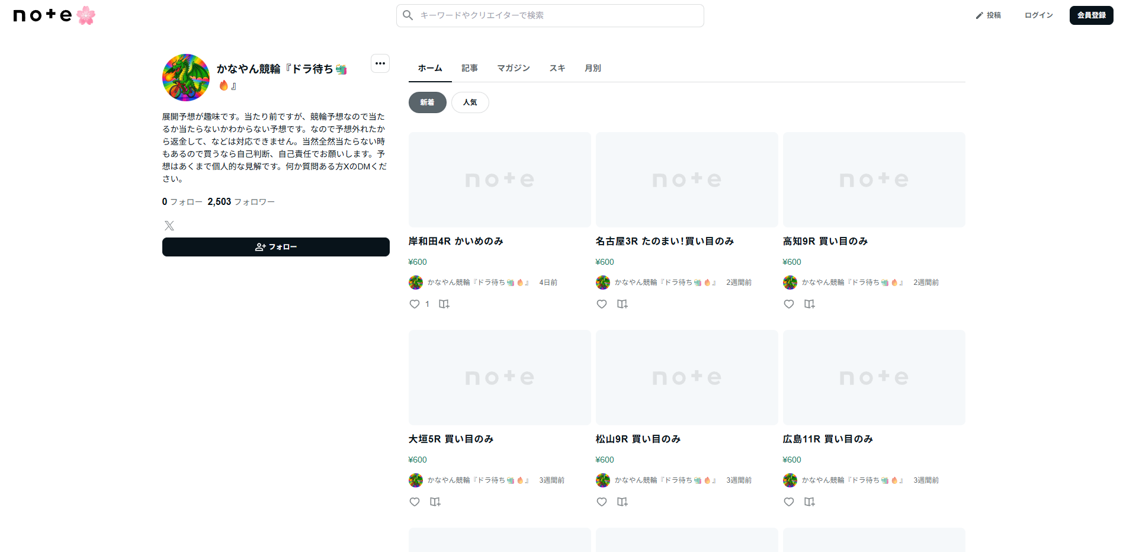Click the keyword search input field
The image size is (1123, 552).
557,15
